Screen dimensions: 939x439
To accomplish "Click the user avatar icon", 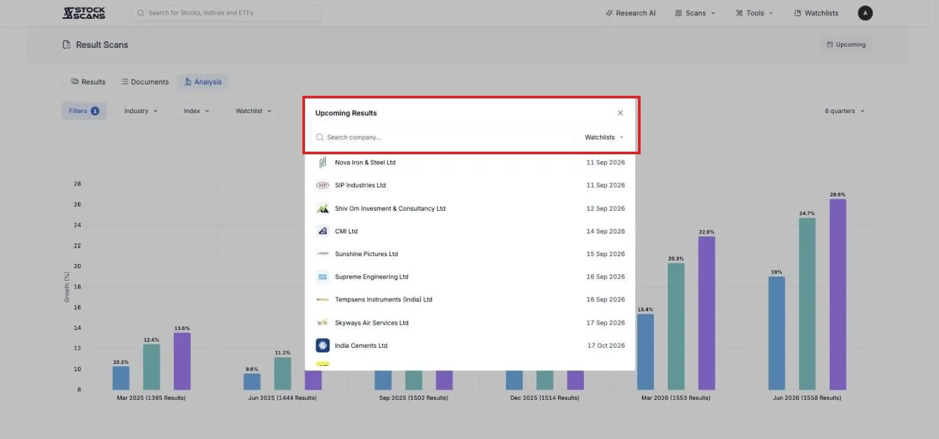I will coord(865,13).
